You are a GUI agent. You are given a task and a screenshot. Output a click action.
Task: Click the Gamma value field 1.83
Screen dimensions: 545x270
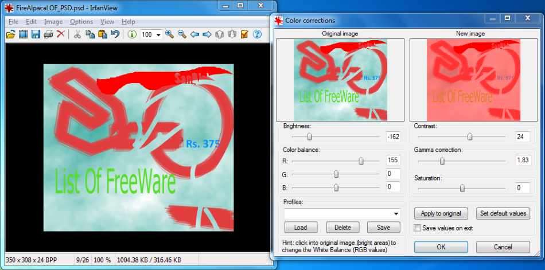pos(523,160)
